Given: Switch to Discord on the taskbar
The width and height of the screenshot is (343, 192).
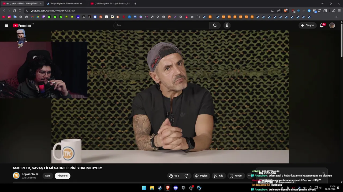Looking at the screenshot, I should [176, 188].
